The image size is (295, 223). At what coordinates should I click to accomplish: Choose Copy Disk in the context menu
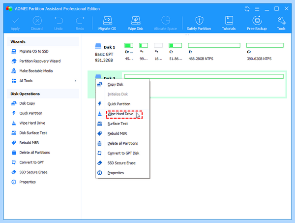click(x=122, y=84)
